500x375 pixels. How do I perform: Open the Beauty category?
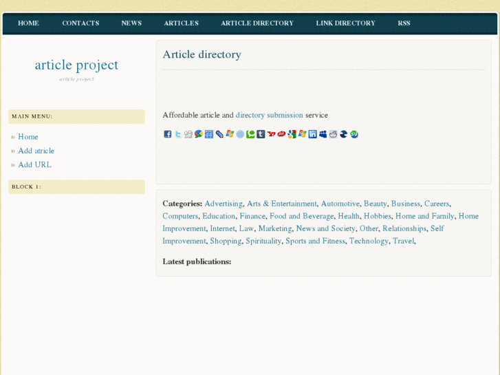[x=376, y=204]
